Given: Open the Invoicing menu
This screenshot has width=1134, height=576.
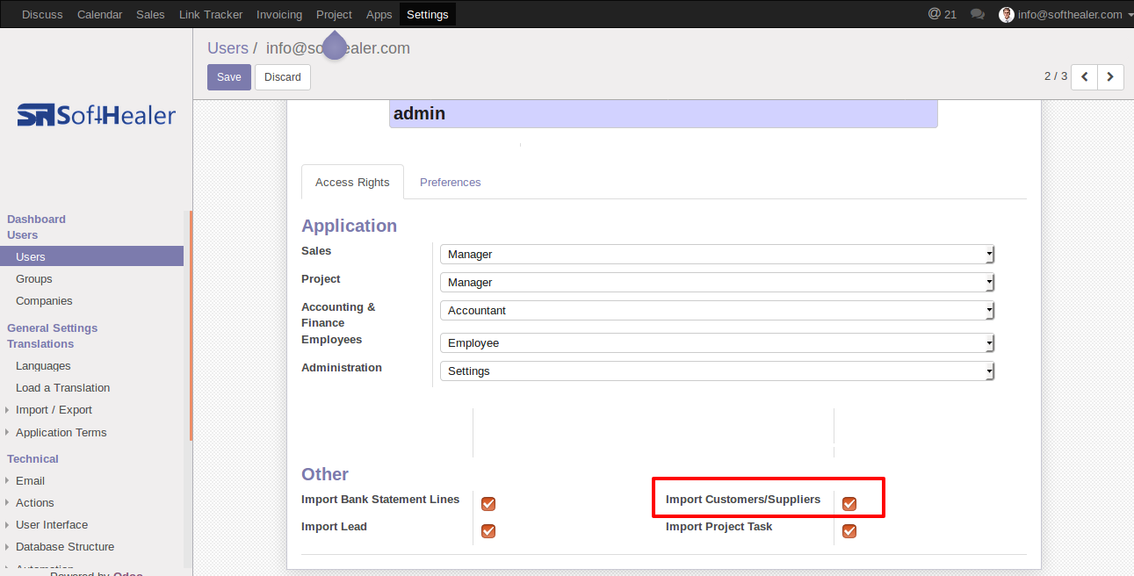Looking at the screenshot, I should point(279,14).
